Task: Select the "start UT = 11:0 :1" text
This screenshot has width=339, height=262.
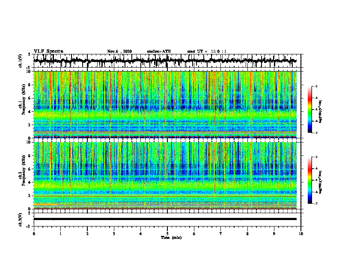Action: 207,51
